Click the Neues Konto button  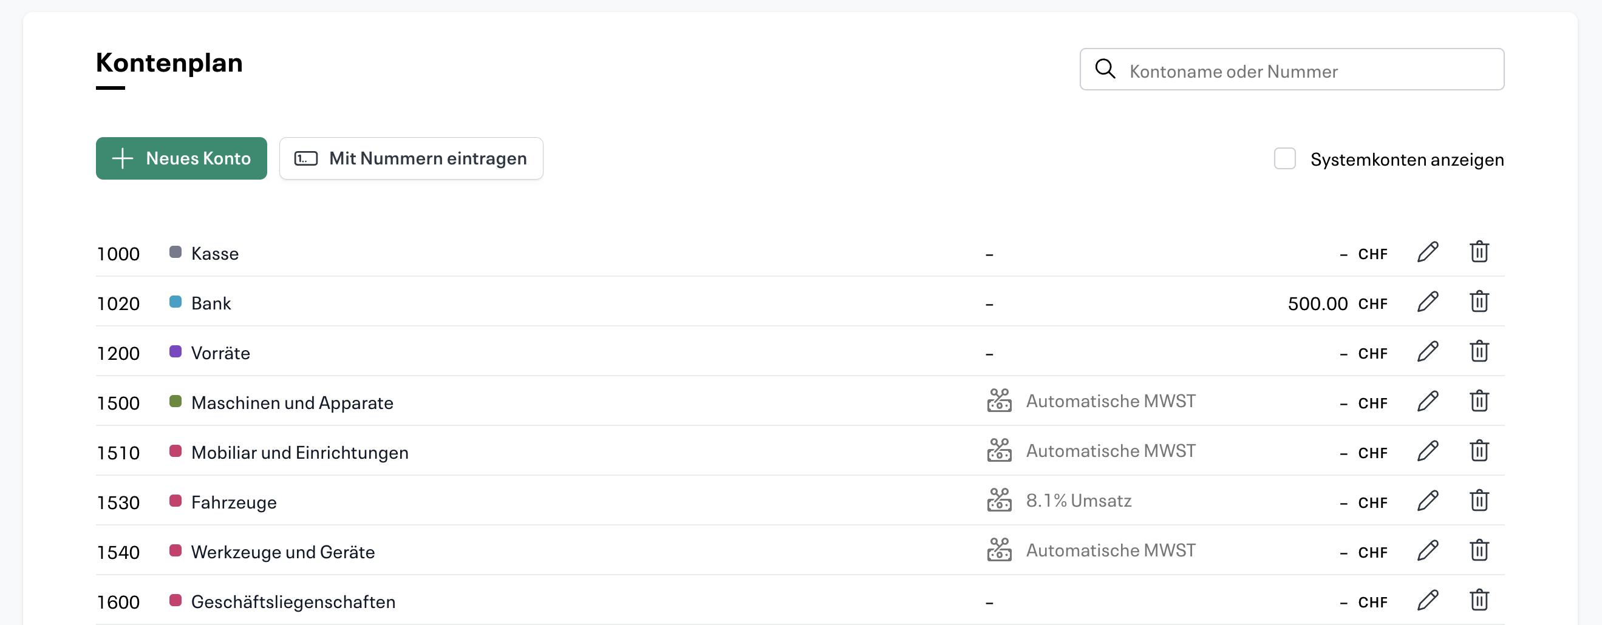coord(181,158)
